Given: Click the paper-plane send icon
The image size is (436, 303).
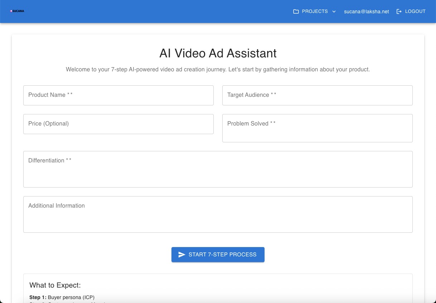Looking at the screenshot, I should click(182, 255).
